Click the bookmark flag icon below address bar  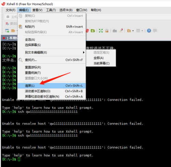point(7,24)
